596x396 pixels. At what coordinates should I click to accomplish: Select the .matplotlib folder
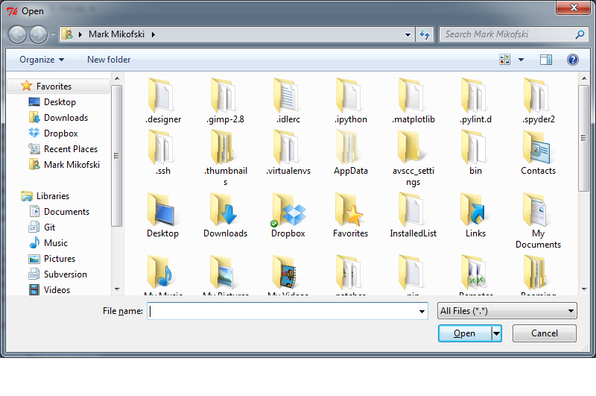pos(413,101)
